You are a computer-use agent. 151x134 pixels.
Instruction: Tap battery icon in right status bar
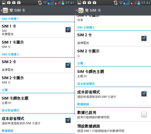click(x=139, y=3)
